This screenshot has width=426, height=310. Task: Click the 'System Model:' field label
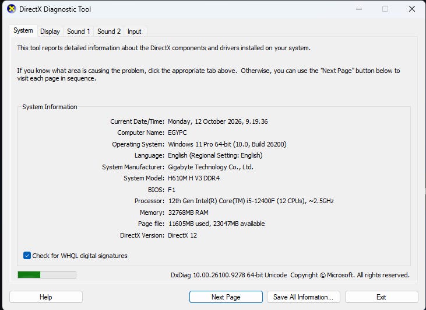click(144, 178)
